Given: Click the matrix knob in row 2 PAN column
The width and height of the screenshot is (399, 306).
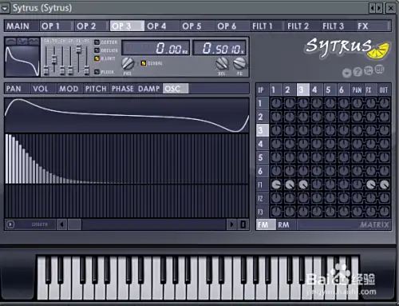Looking at the screenshot, I should pyautogui.click(x=357, y=117).
